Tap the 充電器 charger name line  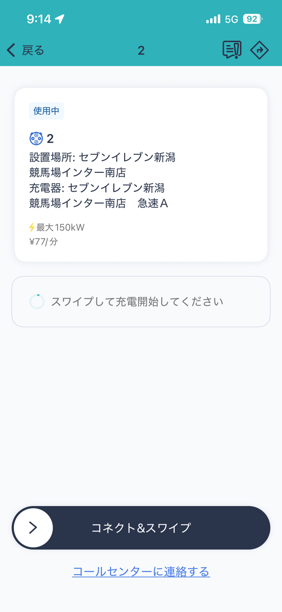point(97,188)
